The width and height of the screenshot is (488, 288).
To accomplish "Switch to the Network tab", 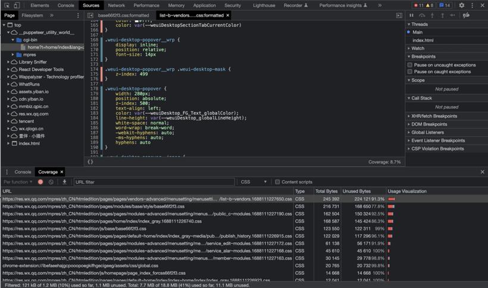I will [x=117, y=5].
